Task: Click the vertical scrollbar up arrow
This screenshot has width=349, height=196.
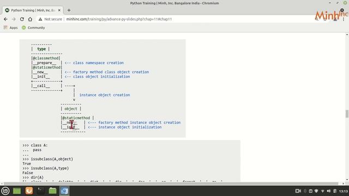Action: click(x=347, y=35)
